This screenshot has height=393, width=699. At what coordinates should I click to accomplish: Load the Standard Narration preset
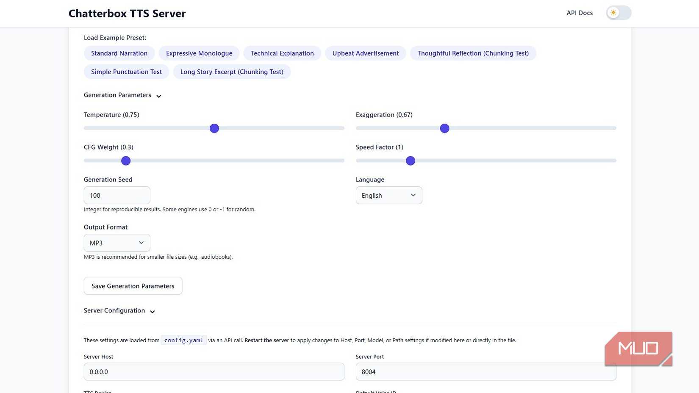click(119, 53)
